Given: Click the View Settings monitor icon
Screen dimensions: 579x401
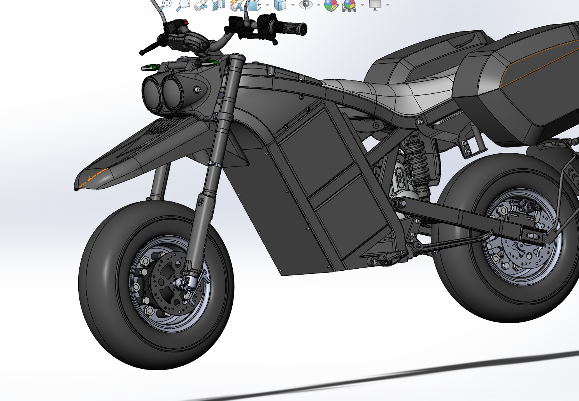Looking at the screenshot, I should coord(375,5).
